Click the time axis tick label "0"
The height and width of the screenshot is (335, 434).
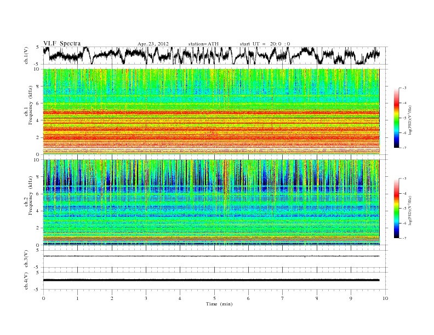point(43,298)
